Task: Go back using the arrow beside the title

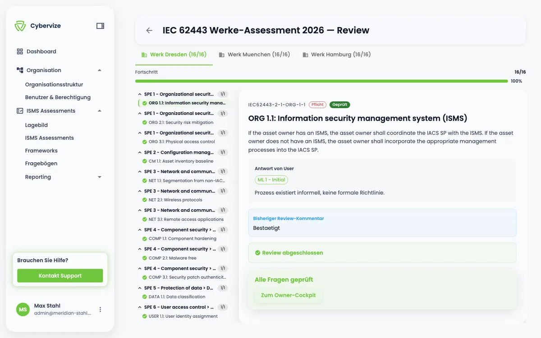Action: tap(149, 30)
